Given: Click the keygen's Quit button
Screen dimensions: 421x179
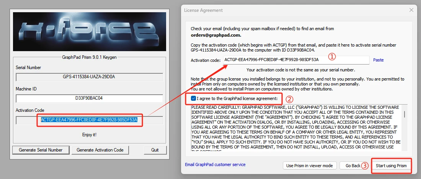Looking at the screenshot, I should [155, 150].
